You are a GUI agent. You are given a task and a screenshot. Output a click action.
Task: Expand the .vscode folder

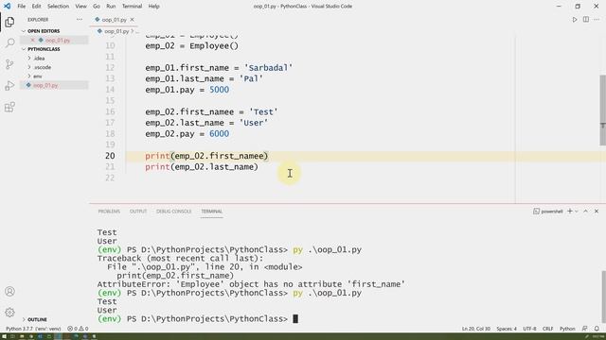(x=42, y=67)
